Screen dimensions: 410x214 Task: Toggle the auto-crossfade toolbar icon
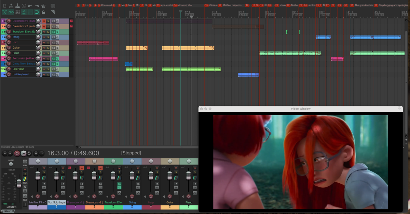pyautogui.click(x=5, y=12)
